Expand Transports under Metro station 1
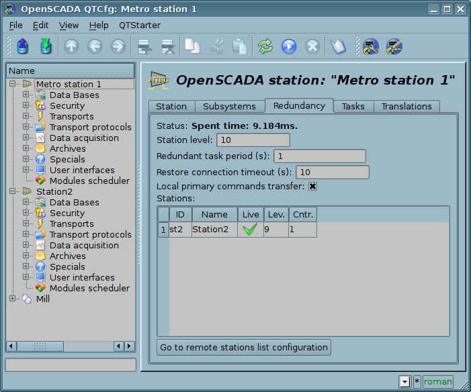Image resolution: width=471 pixels, height=392 pixels. (26, 116)
